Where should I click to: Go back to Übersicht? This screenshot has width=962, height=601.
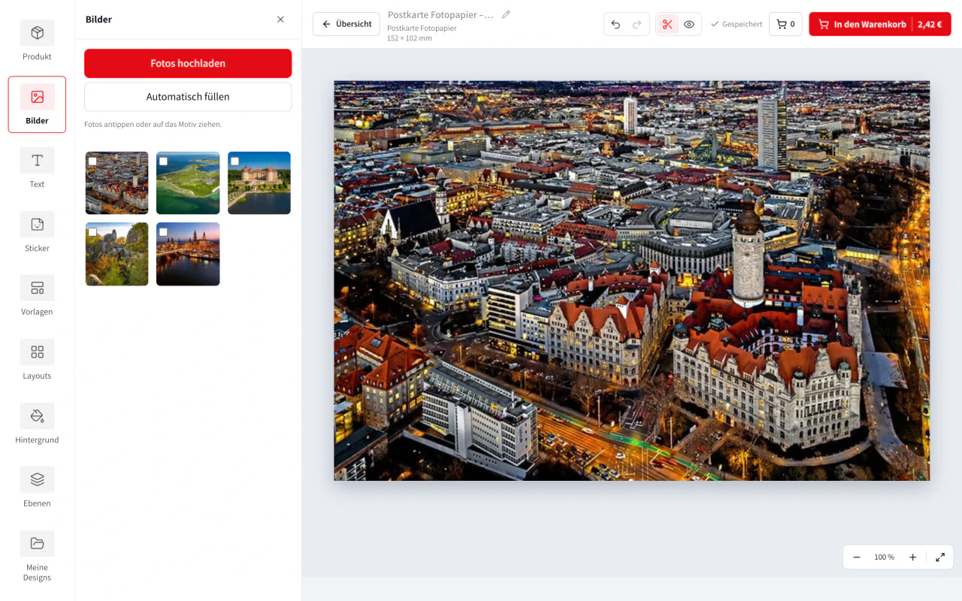(346, 24)
